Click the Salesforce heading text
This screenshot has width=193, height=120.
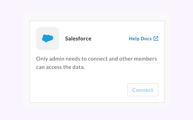click(x=78, y=39)
